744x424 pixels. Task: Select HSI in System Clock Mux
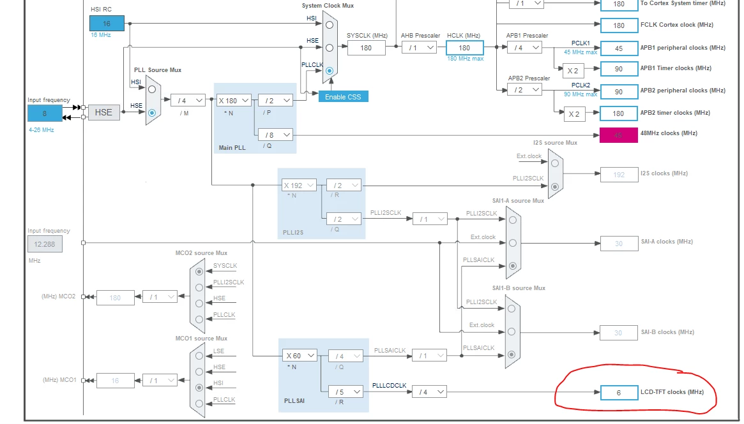[330, 25]
